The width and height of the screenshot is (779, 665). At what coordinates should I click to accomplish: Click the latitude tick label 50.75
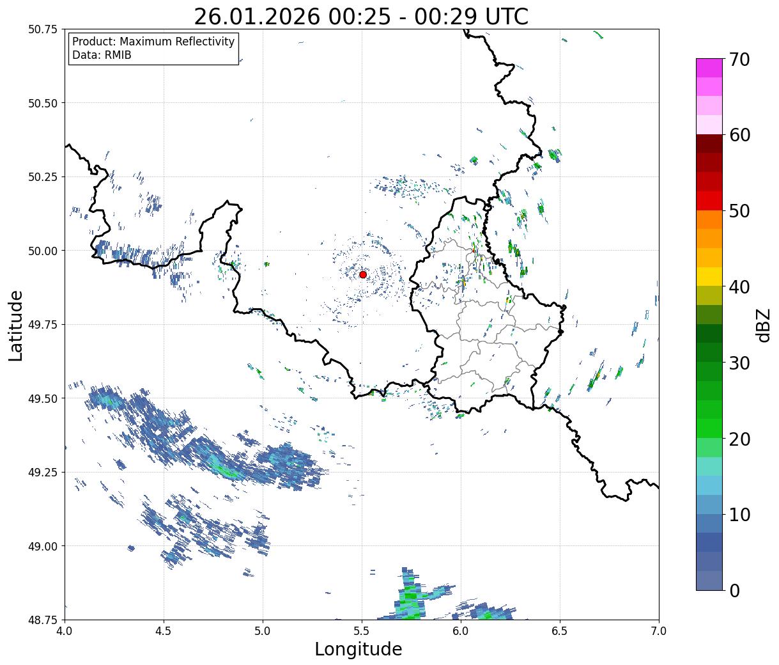tap(43, 29)
